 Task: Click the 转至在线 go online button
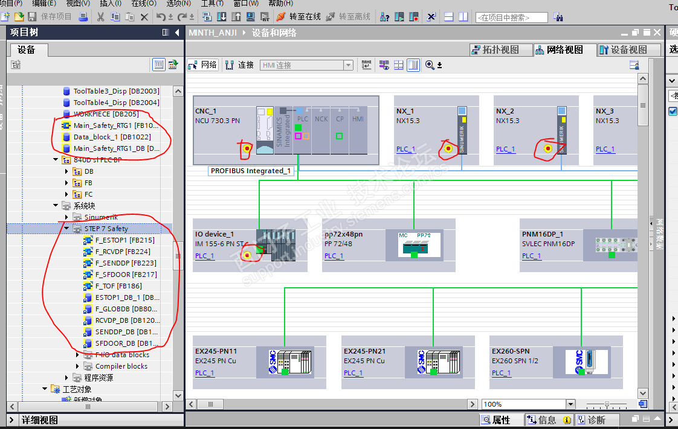(299, 17)
